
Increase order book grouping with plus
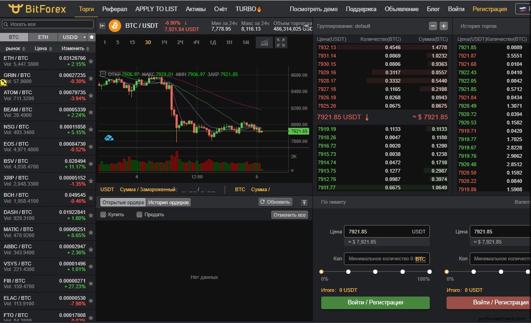click(x=444, y=26)
